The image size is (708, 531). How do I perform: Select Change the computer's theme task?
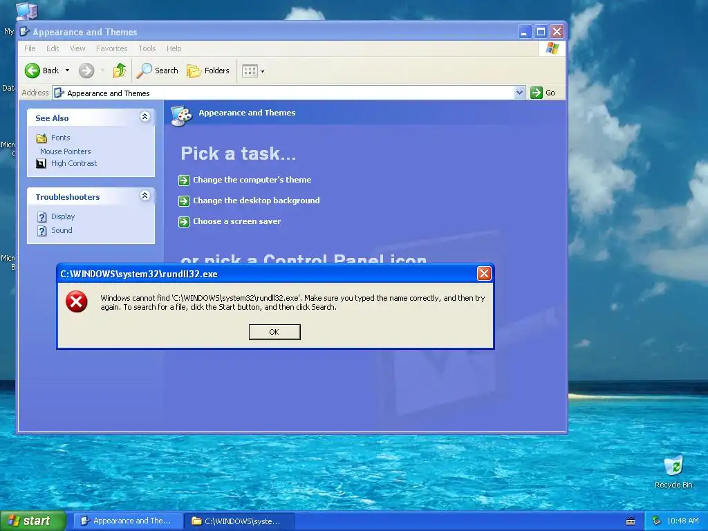click(252, 180)
